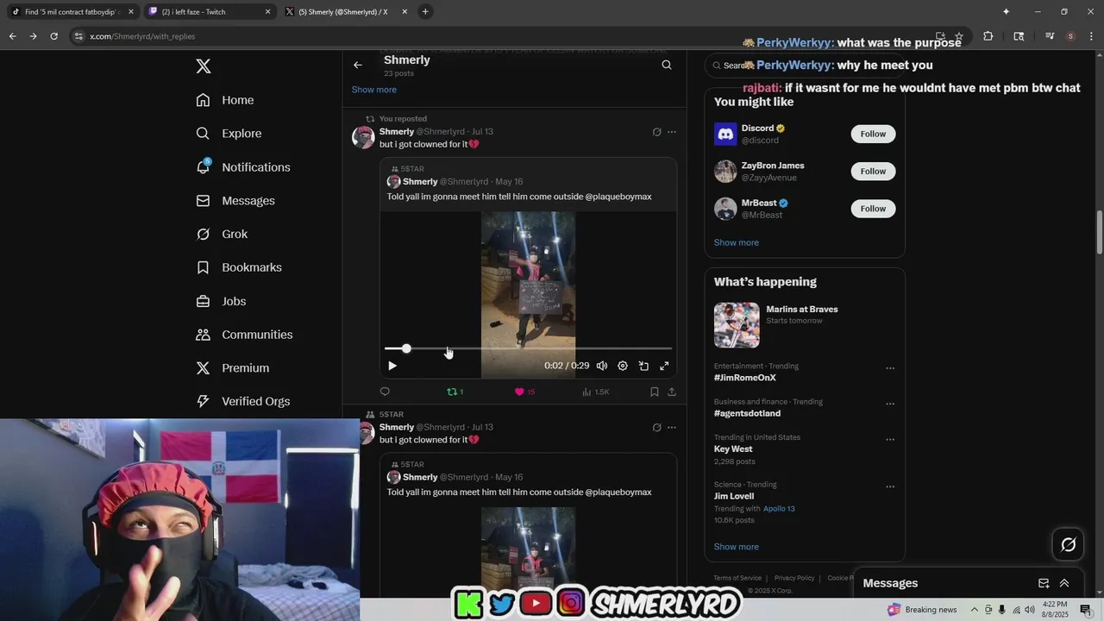Open the Chrome three-dot menu
Image resolution: width=1104 pixels, height=621 pixels.
tap(1090, 36)
